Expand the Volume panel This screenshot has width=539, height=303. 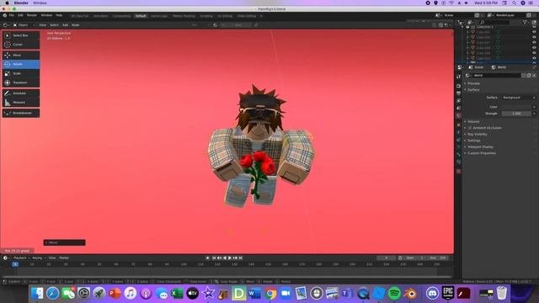point(473,121)
